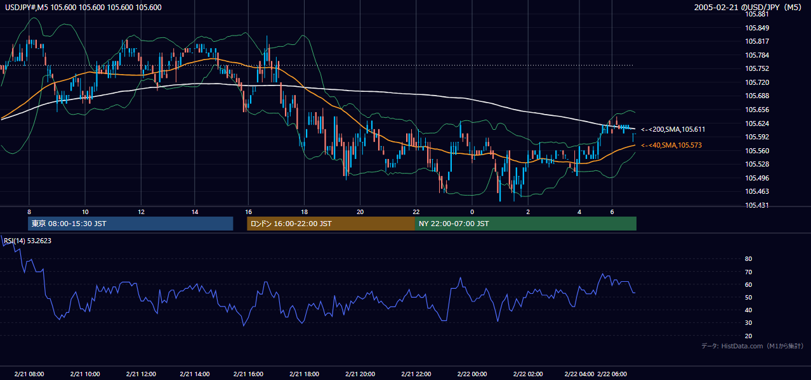The image size is (811, 380).
Task: Click the '2/22 06:00' bottom time label
Action: [612, 374]
